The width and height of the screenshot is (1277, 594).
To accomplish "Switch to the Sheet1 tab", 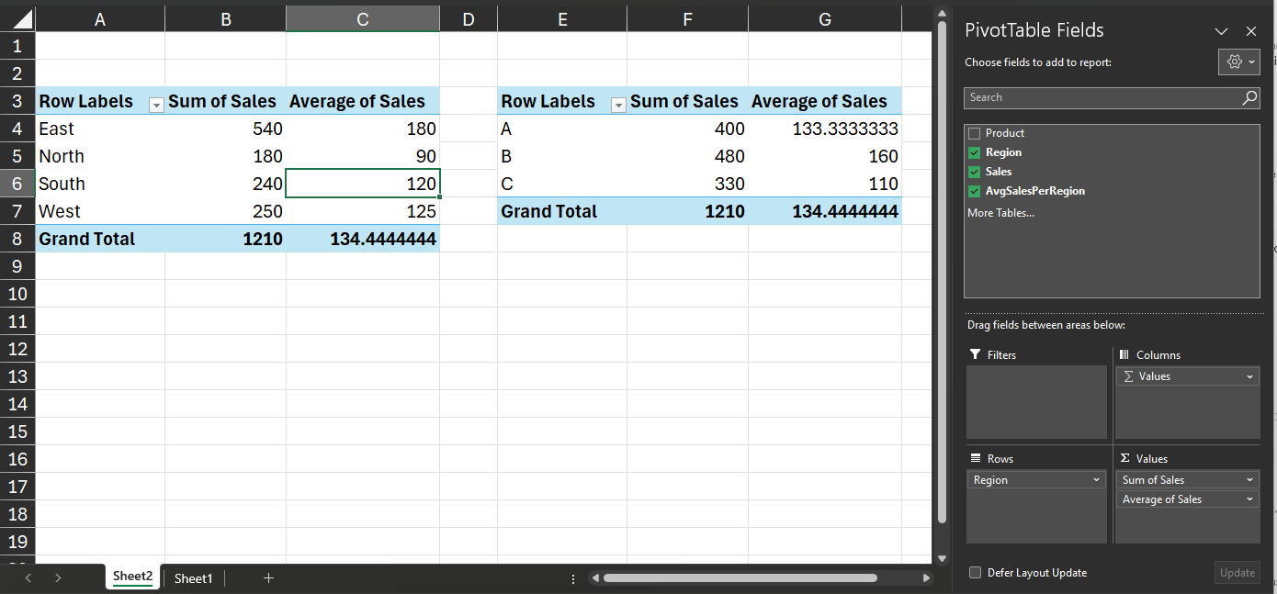I will 193,578.
